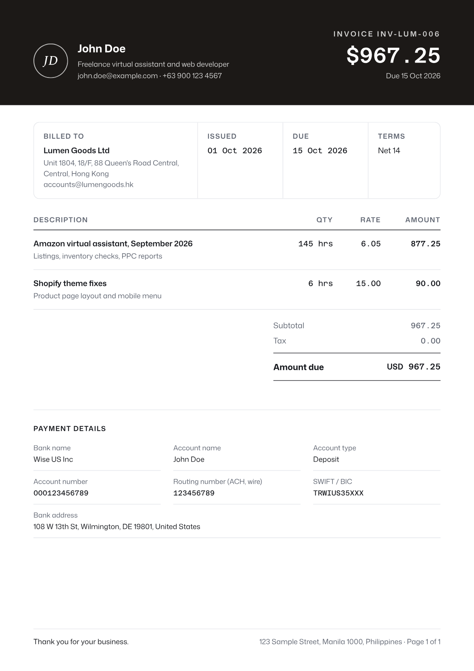Screen dimensions: 474x671
Task: Click the quantity 6 hrs
Action: tap(320, 284)
